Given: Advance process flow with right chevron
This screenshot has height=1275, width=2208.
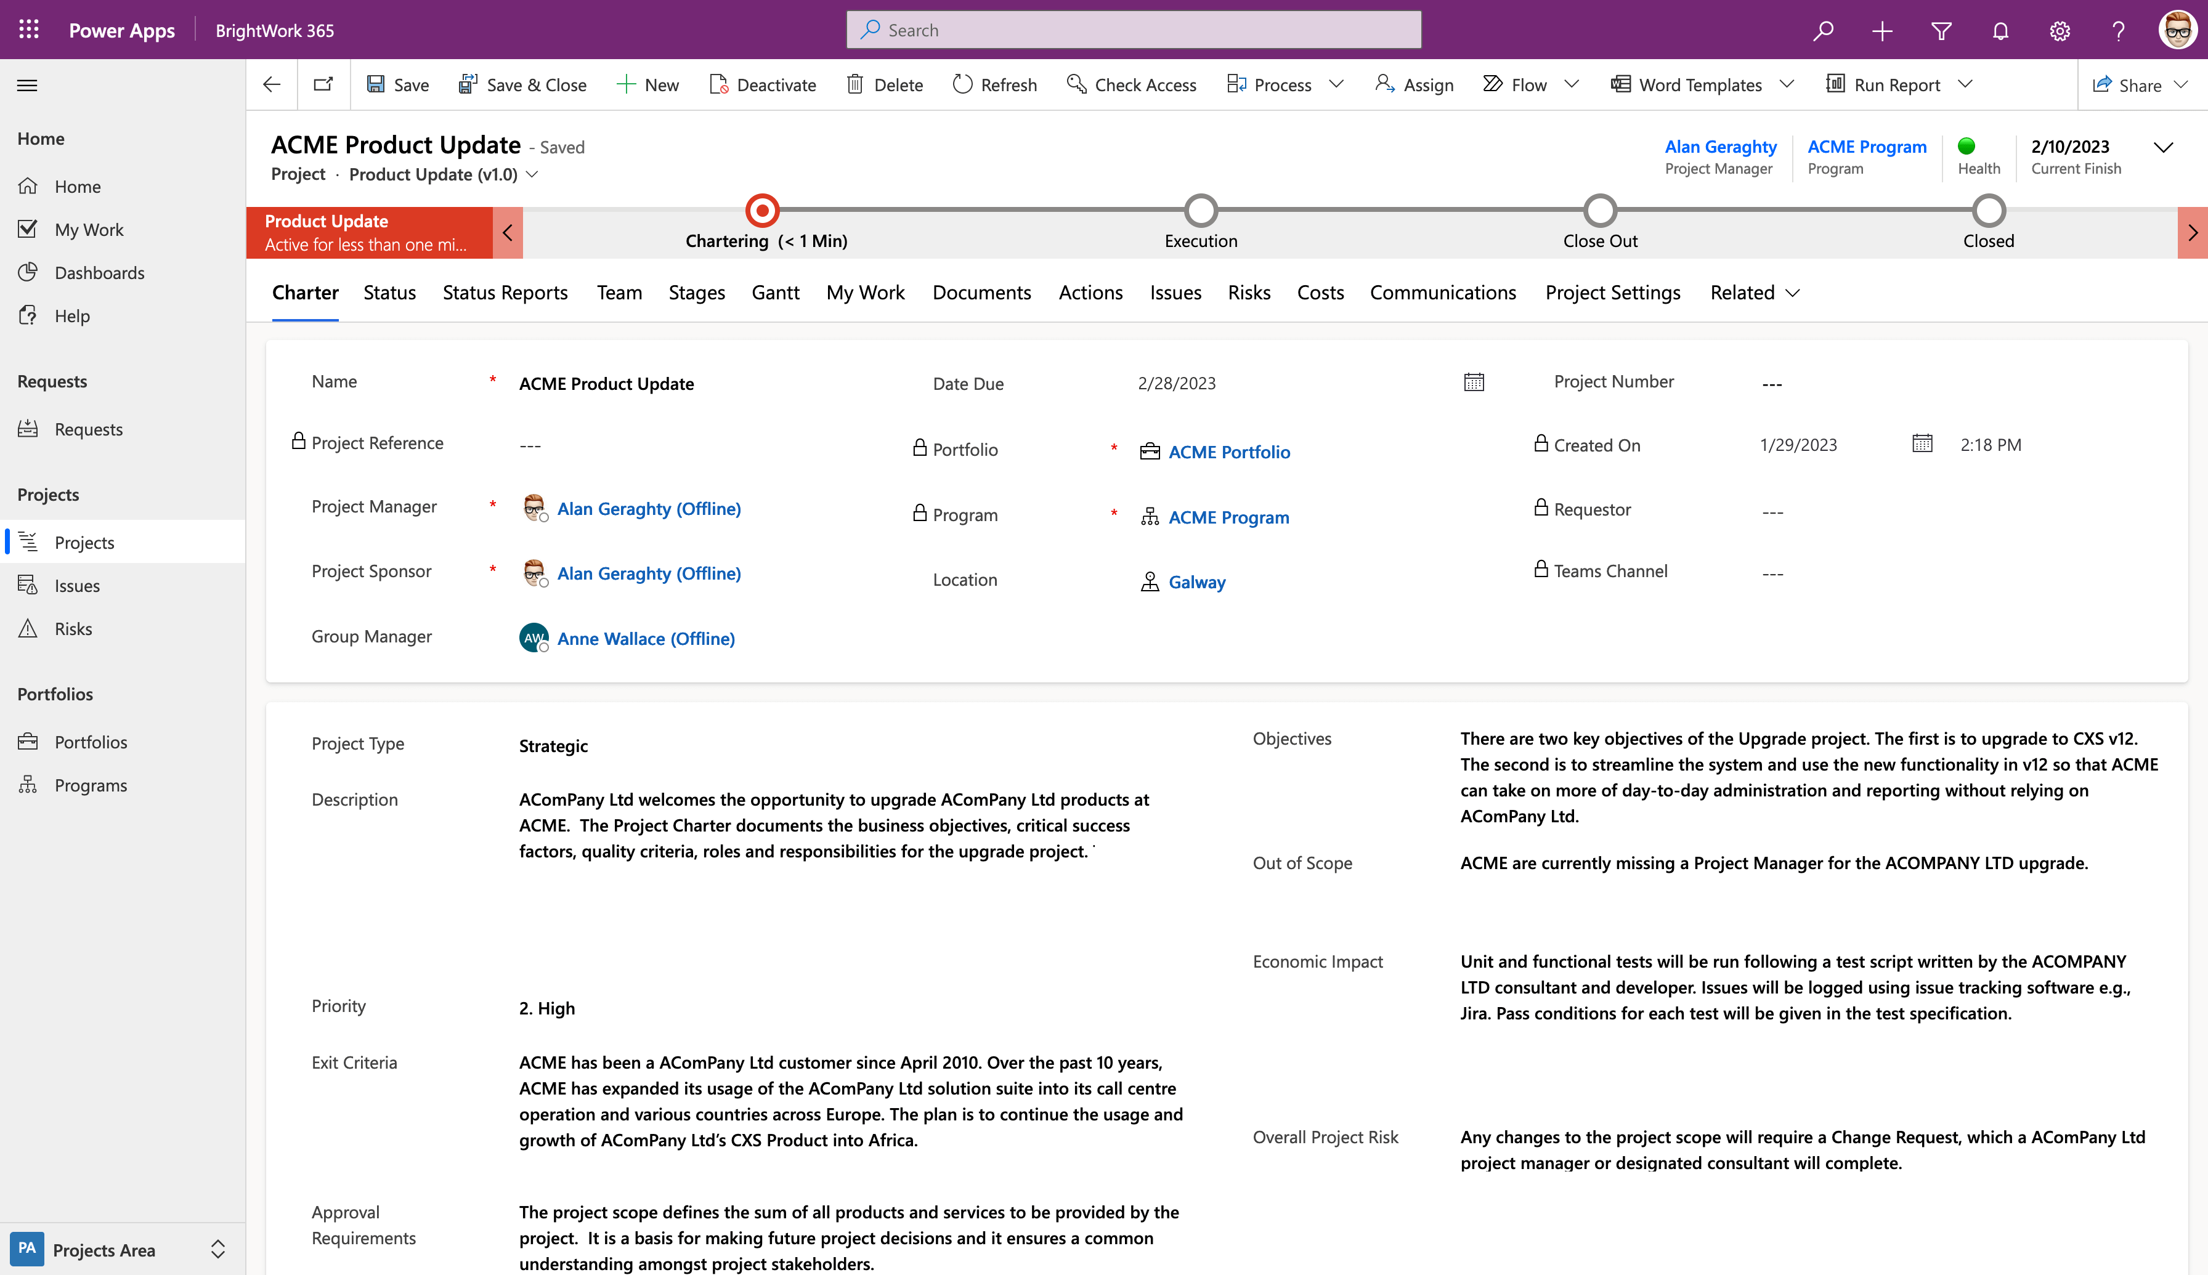Looking at the screenshot, I should tap(2192, 232).
